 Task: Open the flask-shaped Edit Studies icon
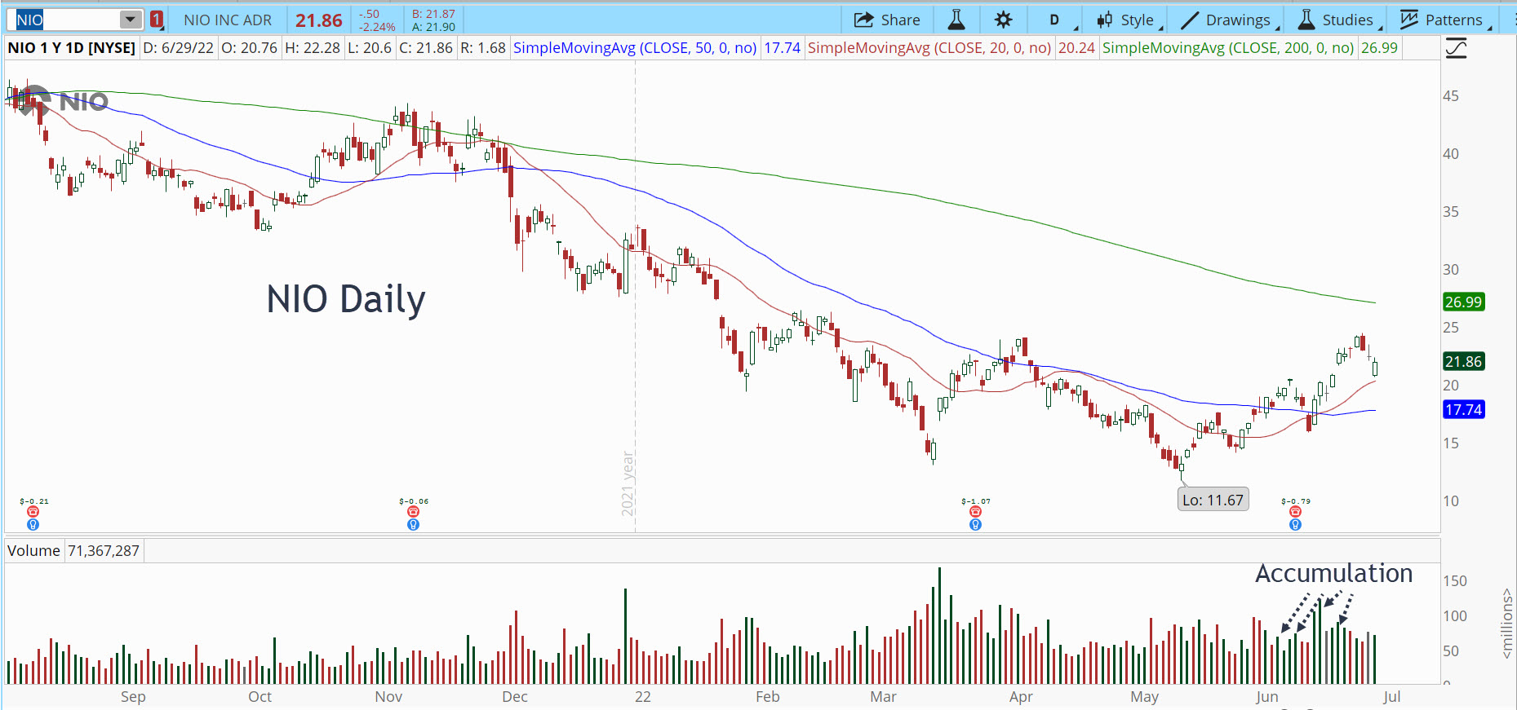coord(956,20)
